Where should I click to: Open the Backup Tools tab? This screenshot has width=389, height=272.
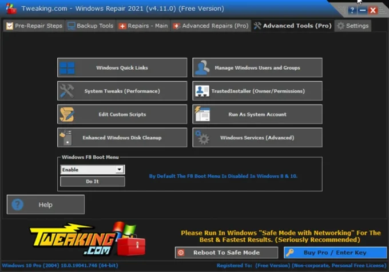[x=90, y=26]
